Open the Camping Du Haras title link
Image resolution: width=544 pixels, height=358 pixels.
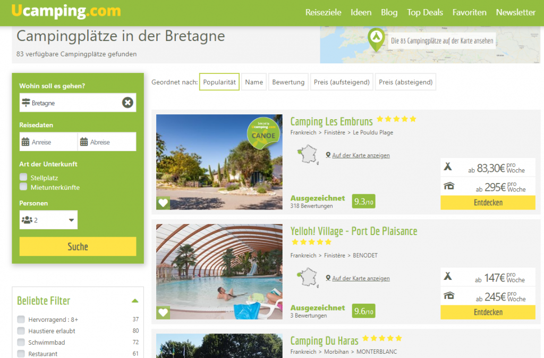(324, 340)
